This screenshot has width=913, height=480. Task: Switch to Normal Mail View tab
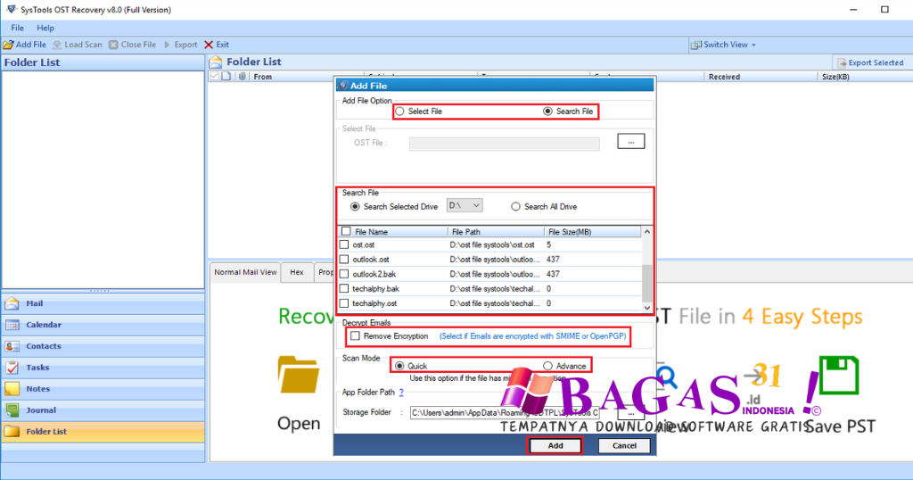(x=246, y=272)
